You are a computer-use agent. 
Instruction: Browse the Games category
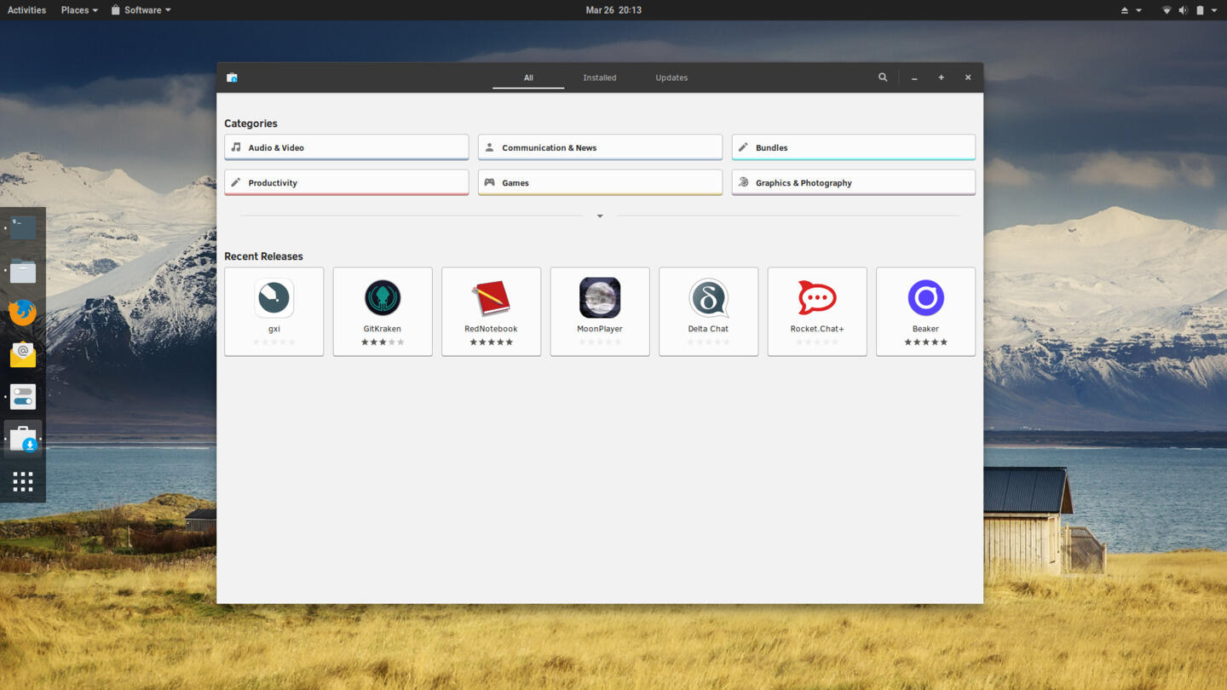600,182
